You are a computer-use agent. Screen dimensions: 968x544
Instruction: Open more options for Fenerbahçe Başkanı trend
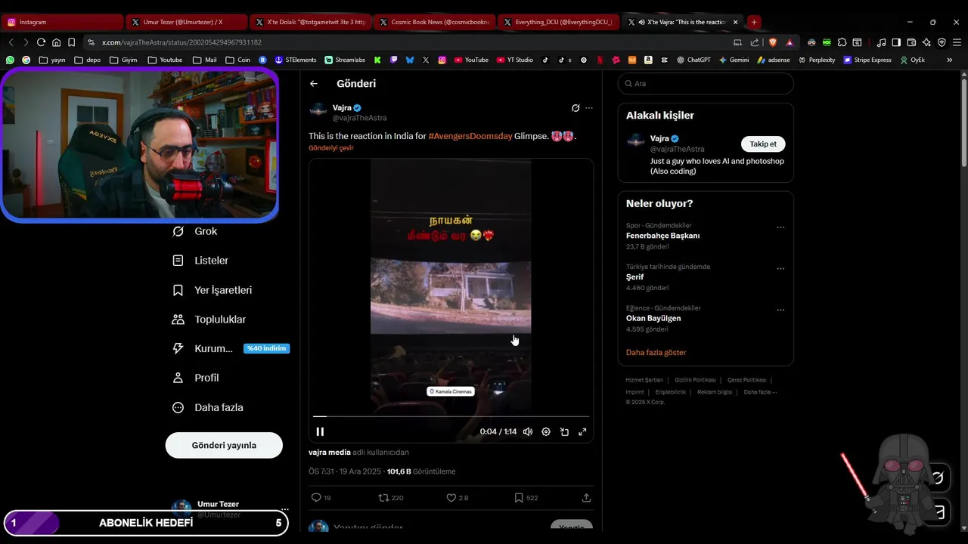pyautogui.click(x=780, y=227)
